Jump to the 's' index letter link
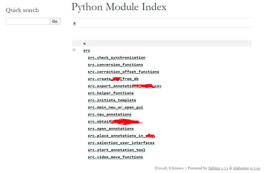 click(x=74, y=23)
